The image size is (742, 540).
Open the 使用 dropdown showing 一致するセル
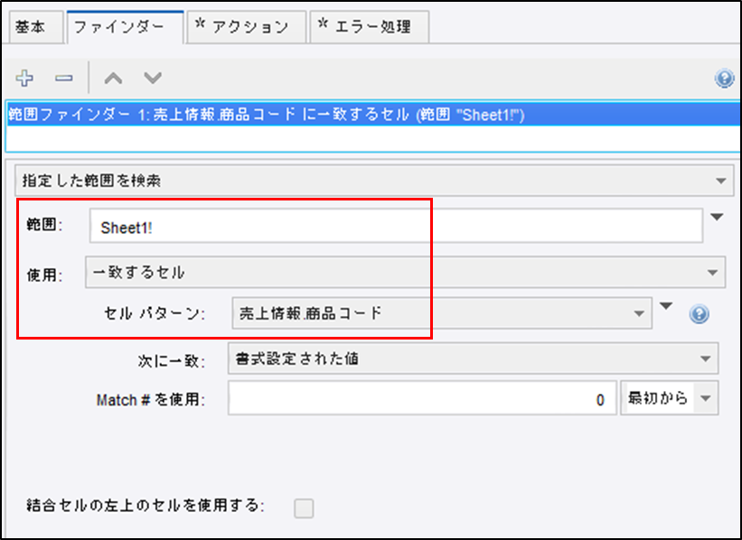(x=405, y=272)
